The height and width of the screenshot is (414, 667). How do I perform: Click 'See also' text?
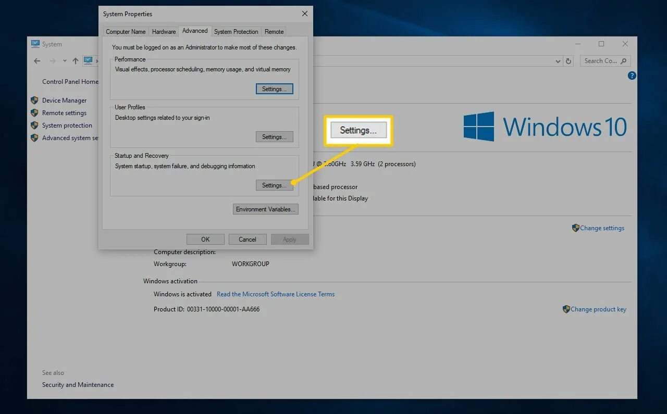click(x=53, y=373)
